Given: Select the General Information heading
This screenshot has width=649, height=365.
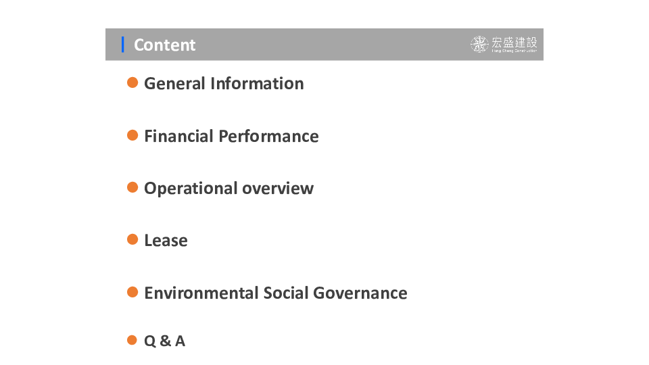Looking at the screenshot, I should (224, 84).
